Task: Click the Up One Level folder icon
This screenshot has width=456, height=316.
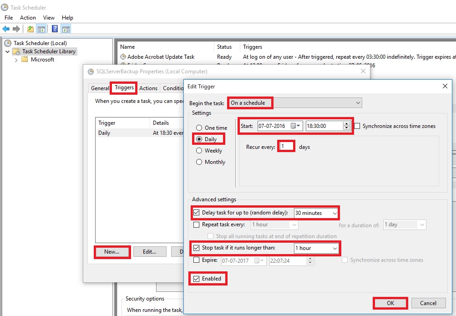Action: point(30,29)
